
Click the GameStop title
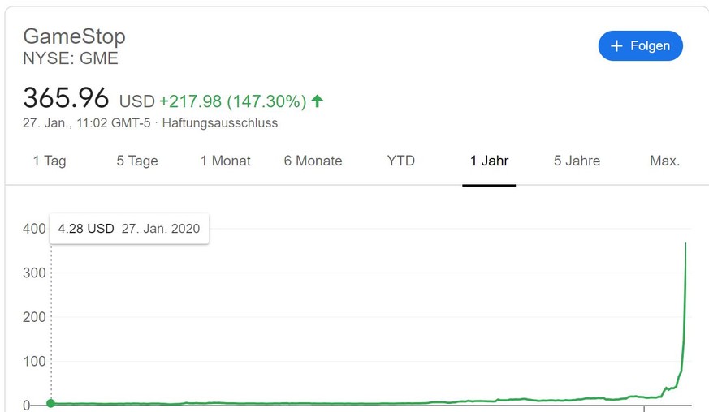pos(74,36)
